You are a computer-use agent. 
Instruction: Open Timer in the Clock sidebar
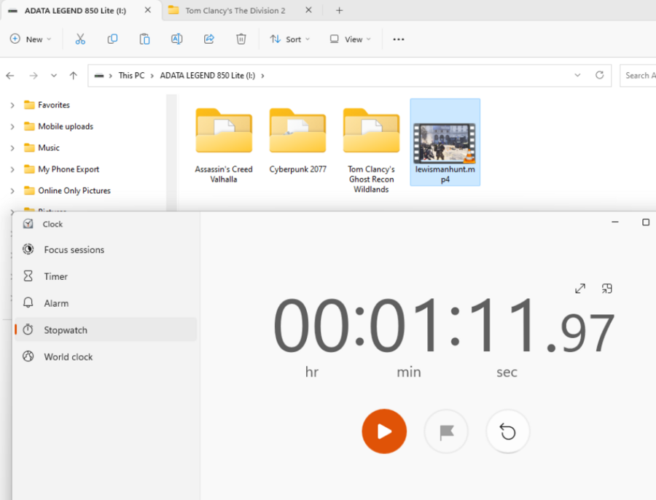[106, 276]
